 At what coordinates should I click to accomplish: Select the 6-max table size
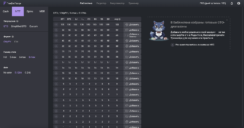[x=22, y=57]
